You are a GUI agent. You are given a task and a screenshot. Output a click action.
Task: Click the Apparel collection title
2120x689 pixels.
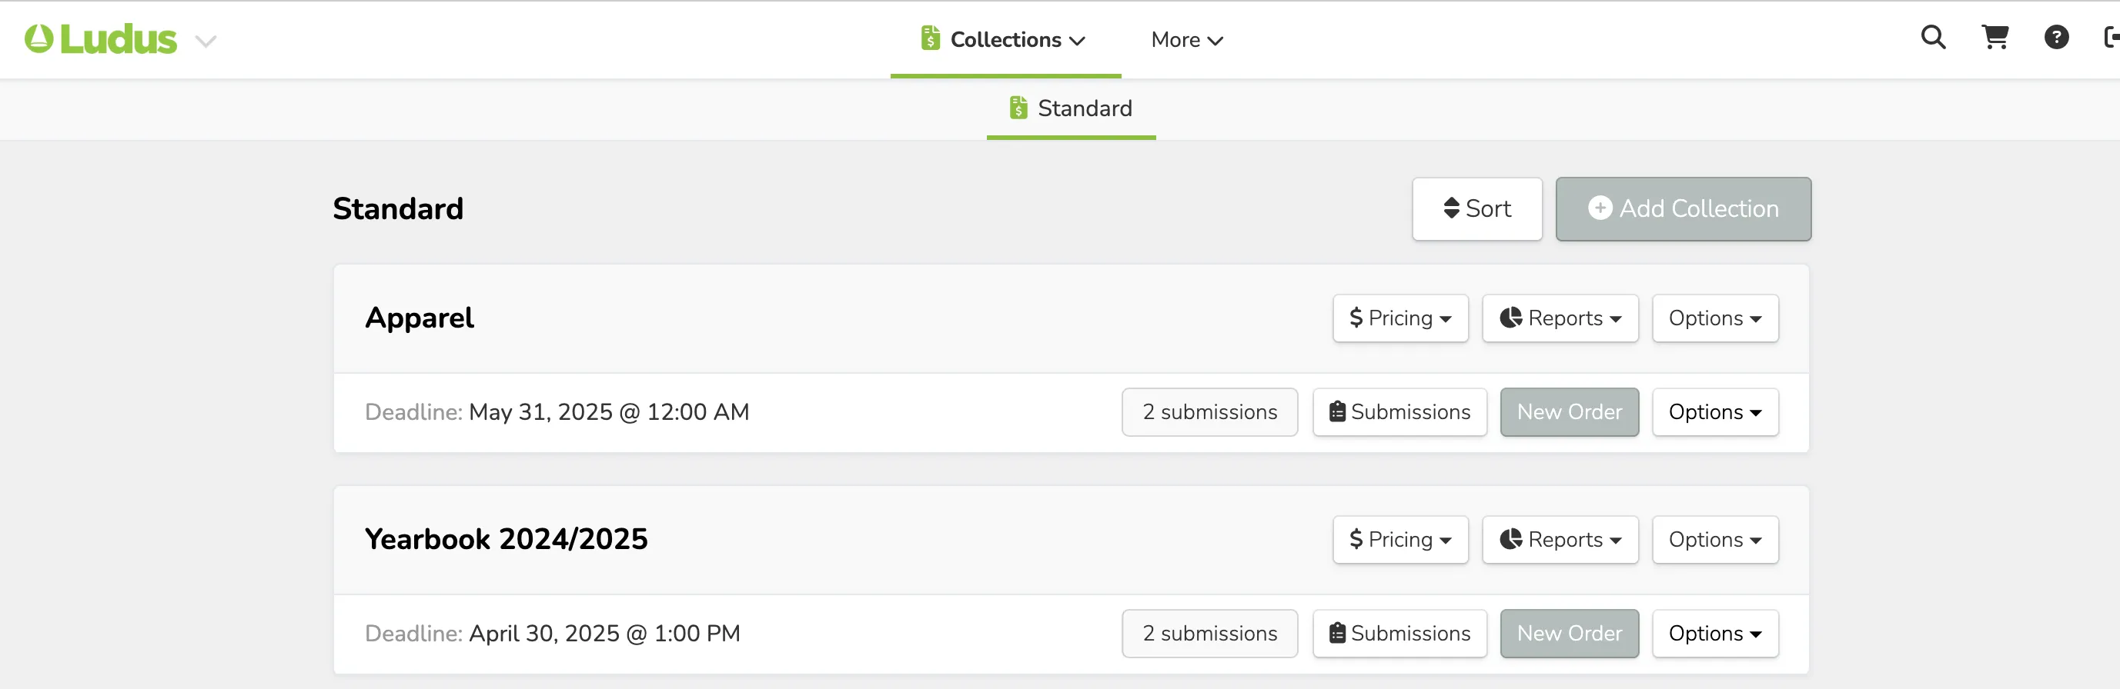point(419,318)
